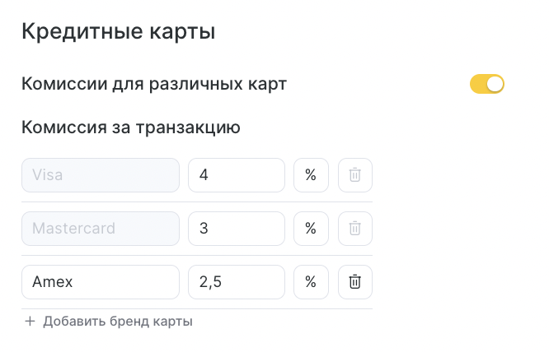The image size is (549, 352).
Task: Click Добавить бренд карты link
Action: [109, 322]
